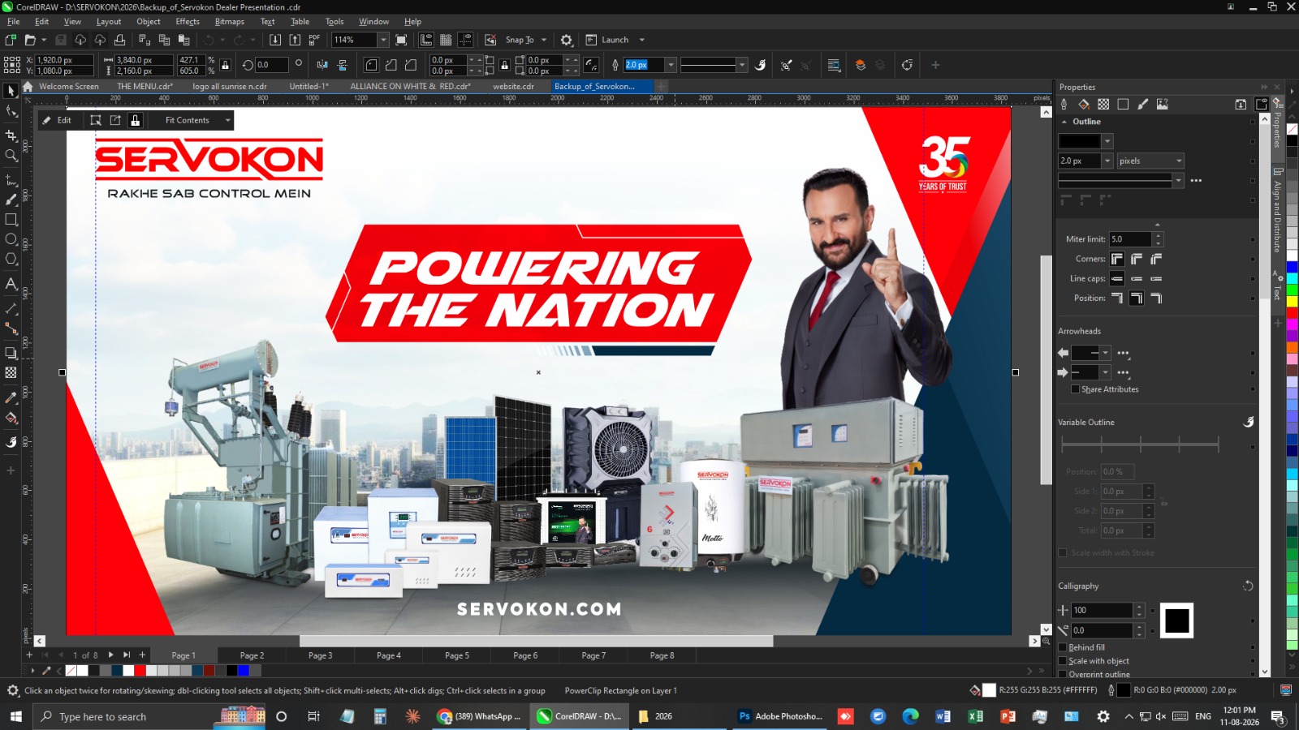Select the Freehand drawing tool
1299x730 pixels.
[11, 180]
